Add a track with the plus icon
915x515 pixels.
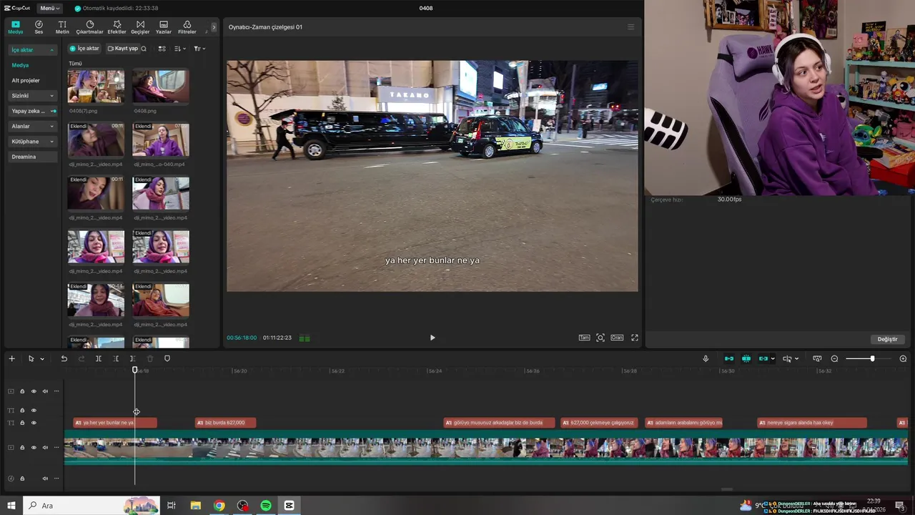[11, 358]
